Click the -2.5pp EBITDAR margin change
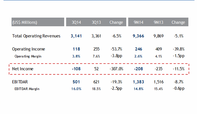 click(x=116, y=88)
